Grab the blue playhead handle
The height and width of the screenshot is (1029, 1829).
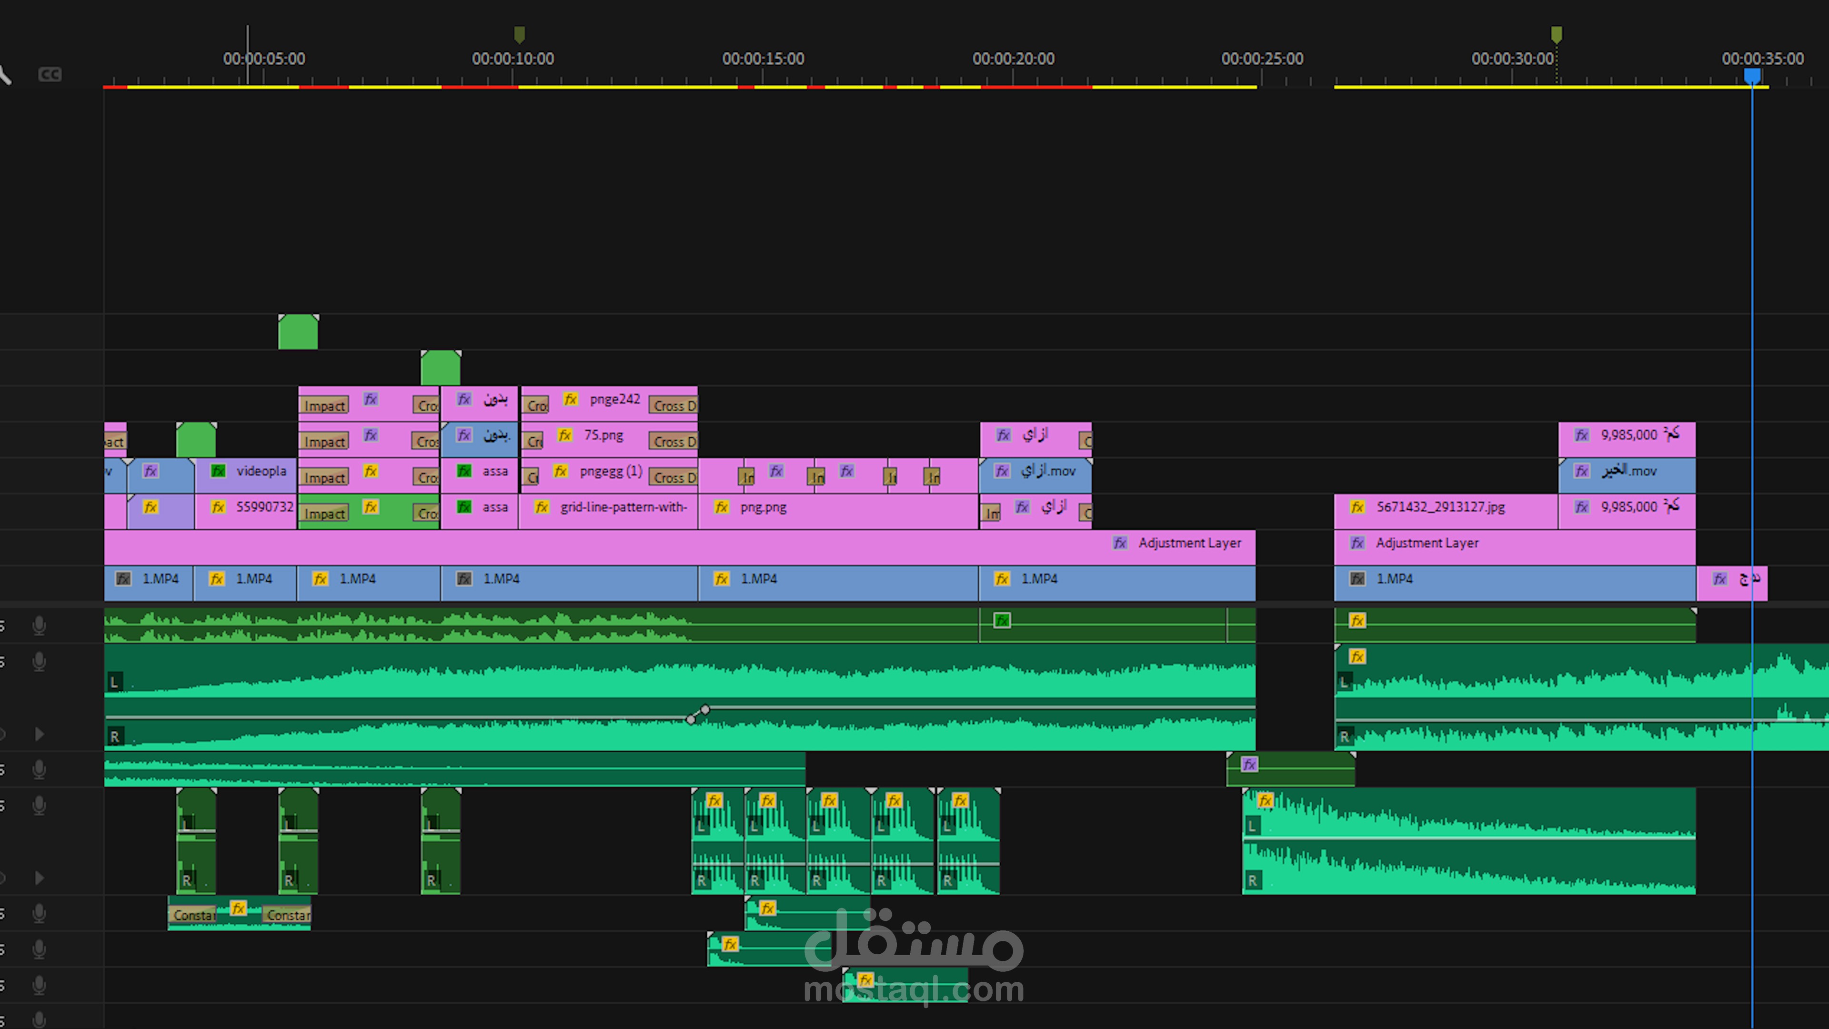click(x=1752, y=75)
